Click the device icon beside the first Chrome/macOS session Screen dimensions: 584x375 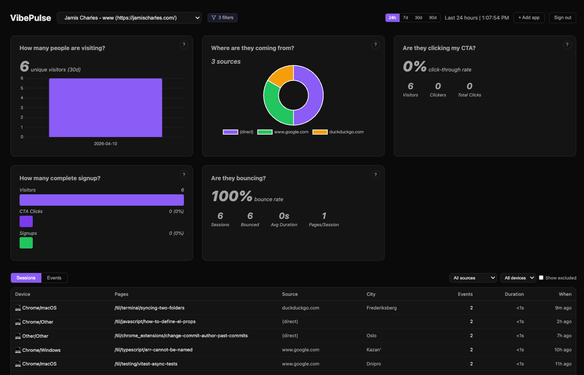(x=17, y=308)
